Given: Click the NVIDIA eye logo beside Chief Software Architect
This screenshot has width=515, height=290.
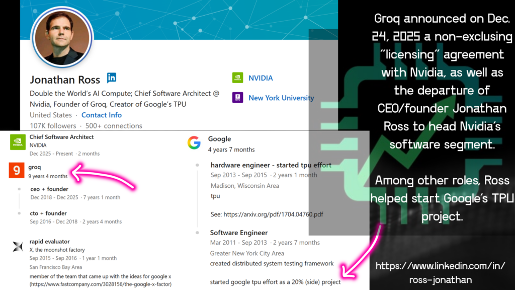Looking at the screenshot, I should (x=17, y=141).
